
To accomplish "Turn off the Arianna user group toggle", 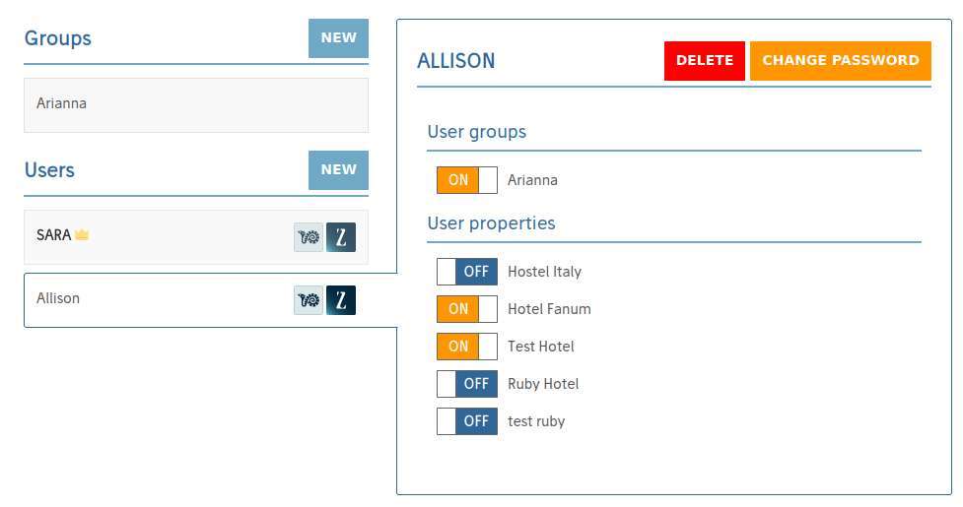I will 467,180.
